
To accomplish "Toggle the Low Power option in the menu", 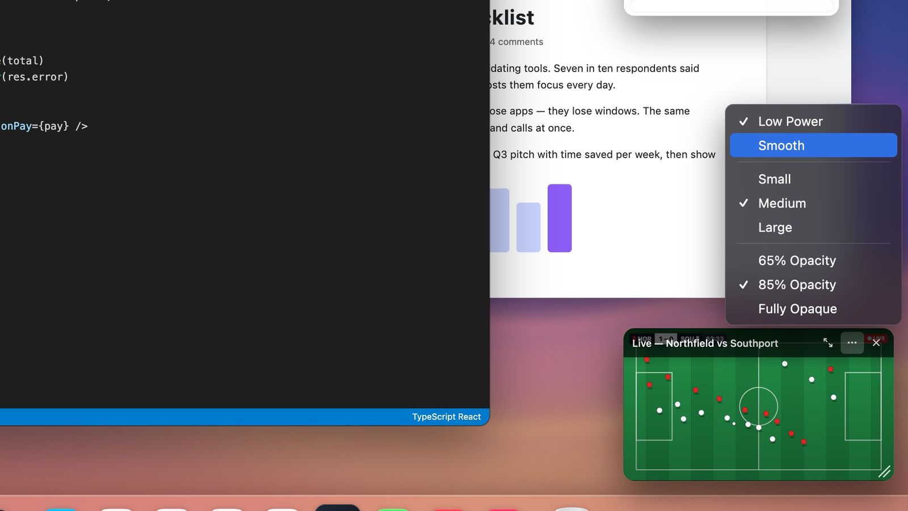I will pyautogui.click(x=813, y=122).
